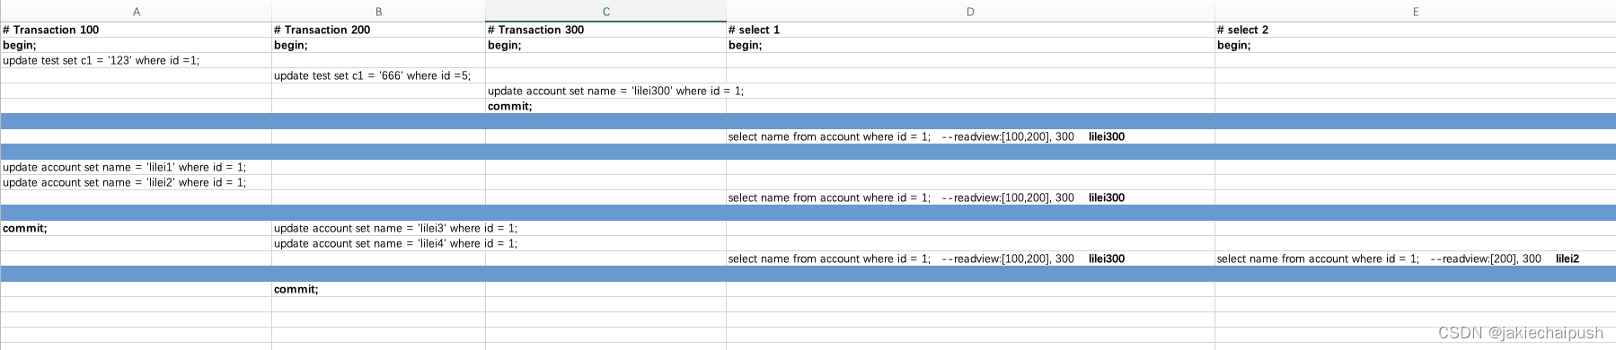1616x350 pixels.
Task: Click the '# select 1' cell
Action: click(x=970, y=30)
